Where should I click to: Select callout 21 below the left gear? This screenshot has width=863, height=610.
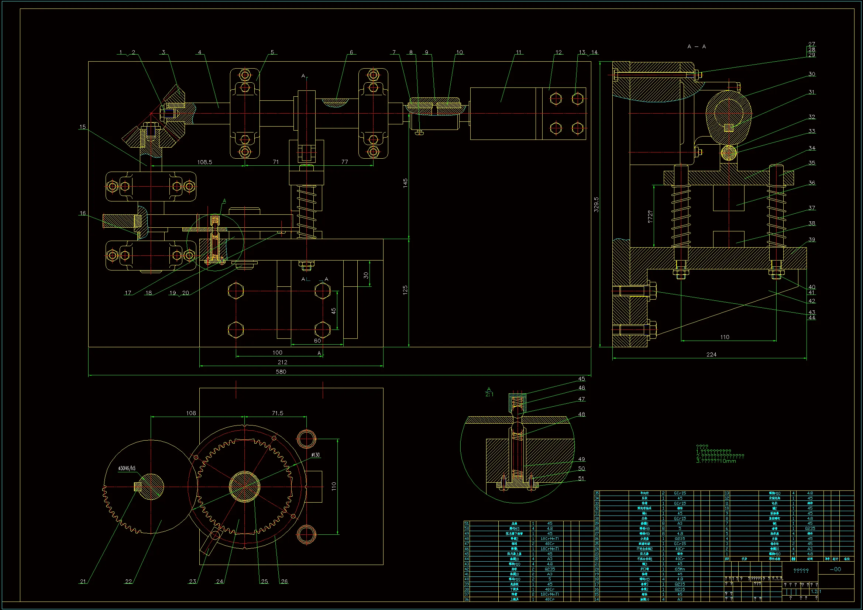click(x=83, y=582)
